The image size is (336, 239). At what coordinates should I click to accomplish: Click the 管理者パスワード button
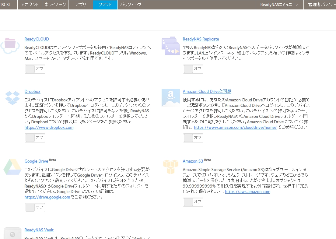[320, 5]
